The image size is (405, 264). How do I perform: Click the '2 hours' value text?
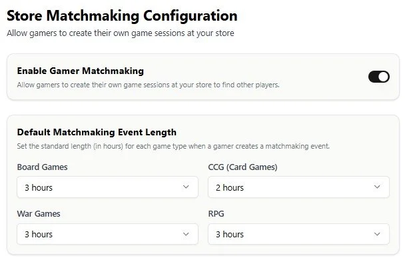tap(230, 187)
